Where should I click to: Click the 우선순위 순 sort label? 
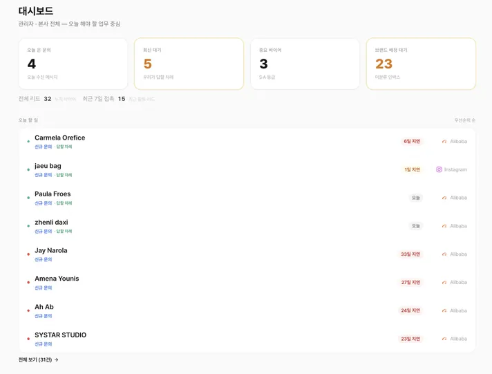click(464, 120)
